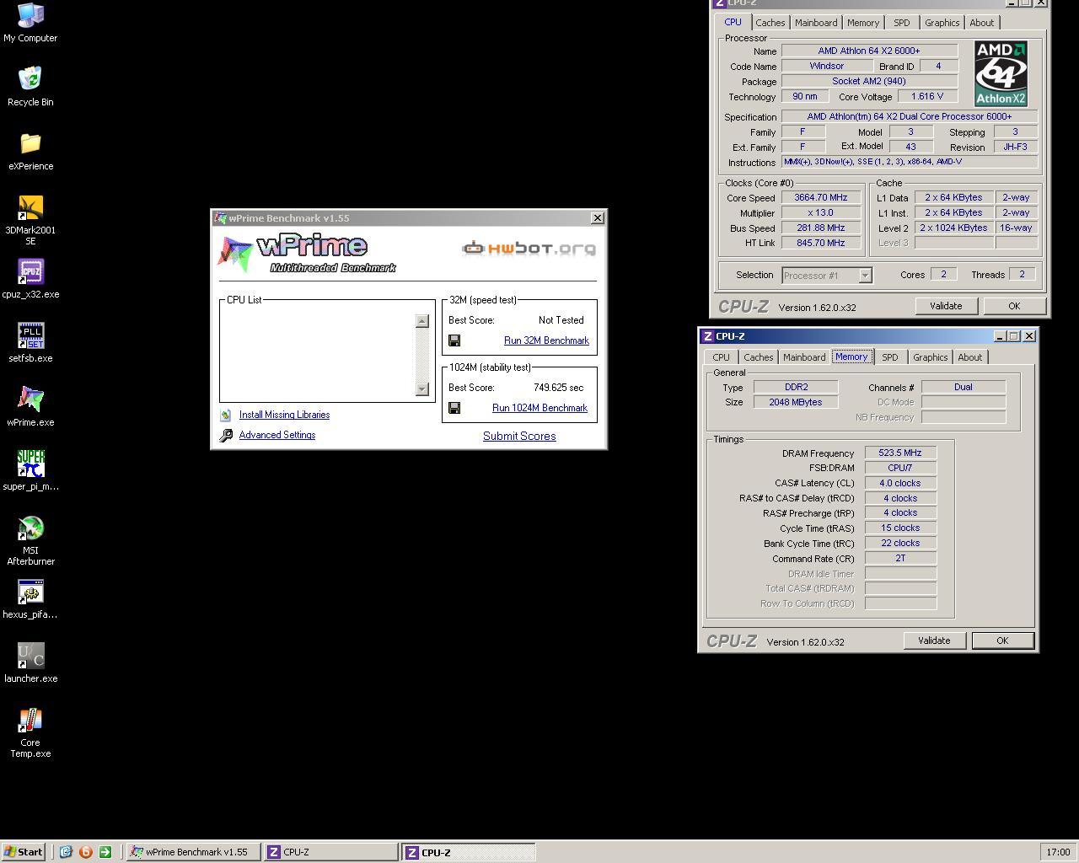1079x863 pixels.
Task: Click CPU-Z memory window title icon
Action: coord(707,336)
